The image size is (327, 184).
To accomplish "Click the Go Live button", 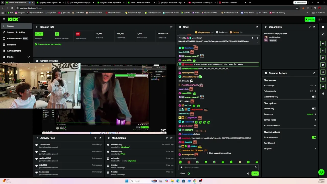I will point(310,19).
